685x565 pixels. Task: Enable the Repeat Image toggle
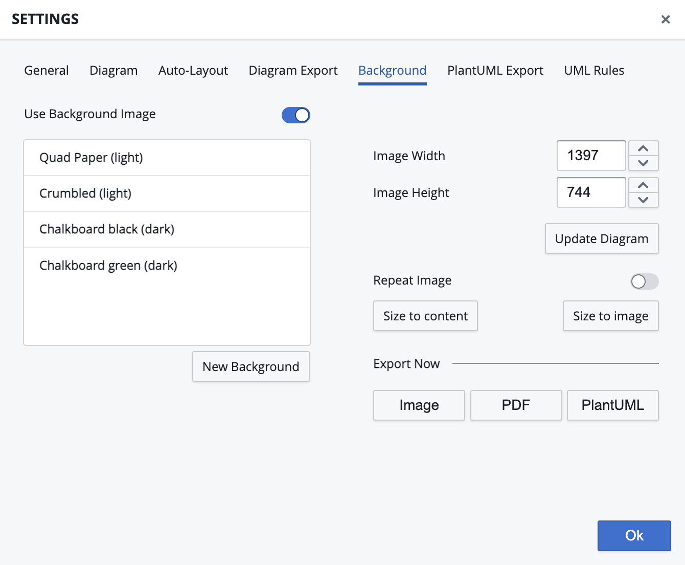pyautogui.click(x=645, y=281)
